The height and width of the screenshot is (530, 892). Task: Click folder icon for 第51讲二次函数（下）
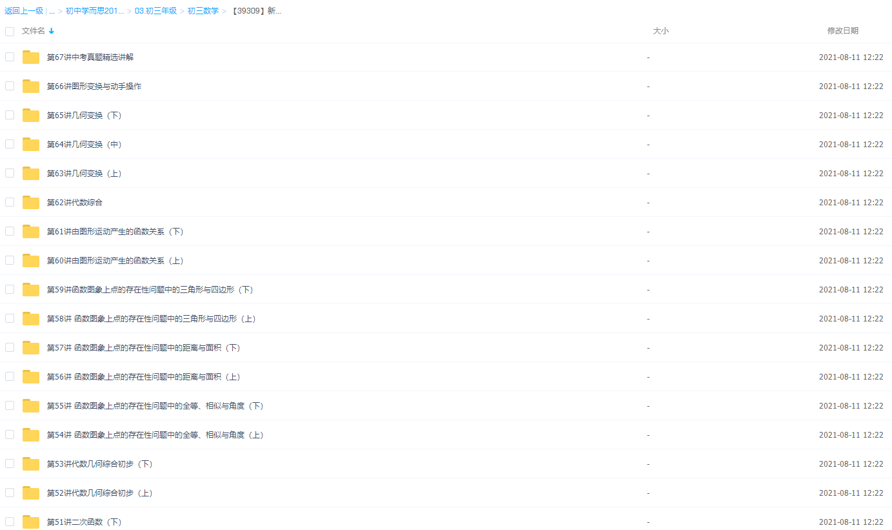[31, 522]
